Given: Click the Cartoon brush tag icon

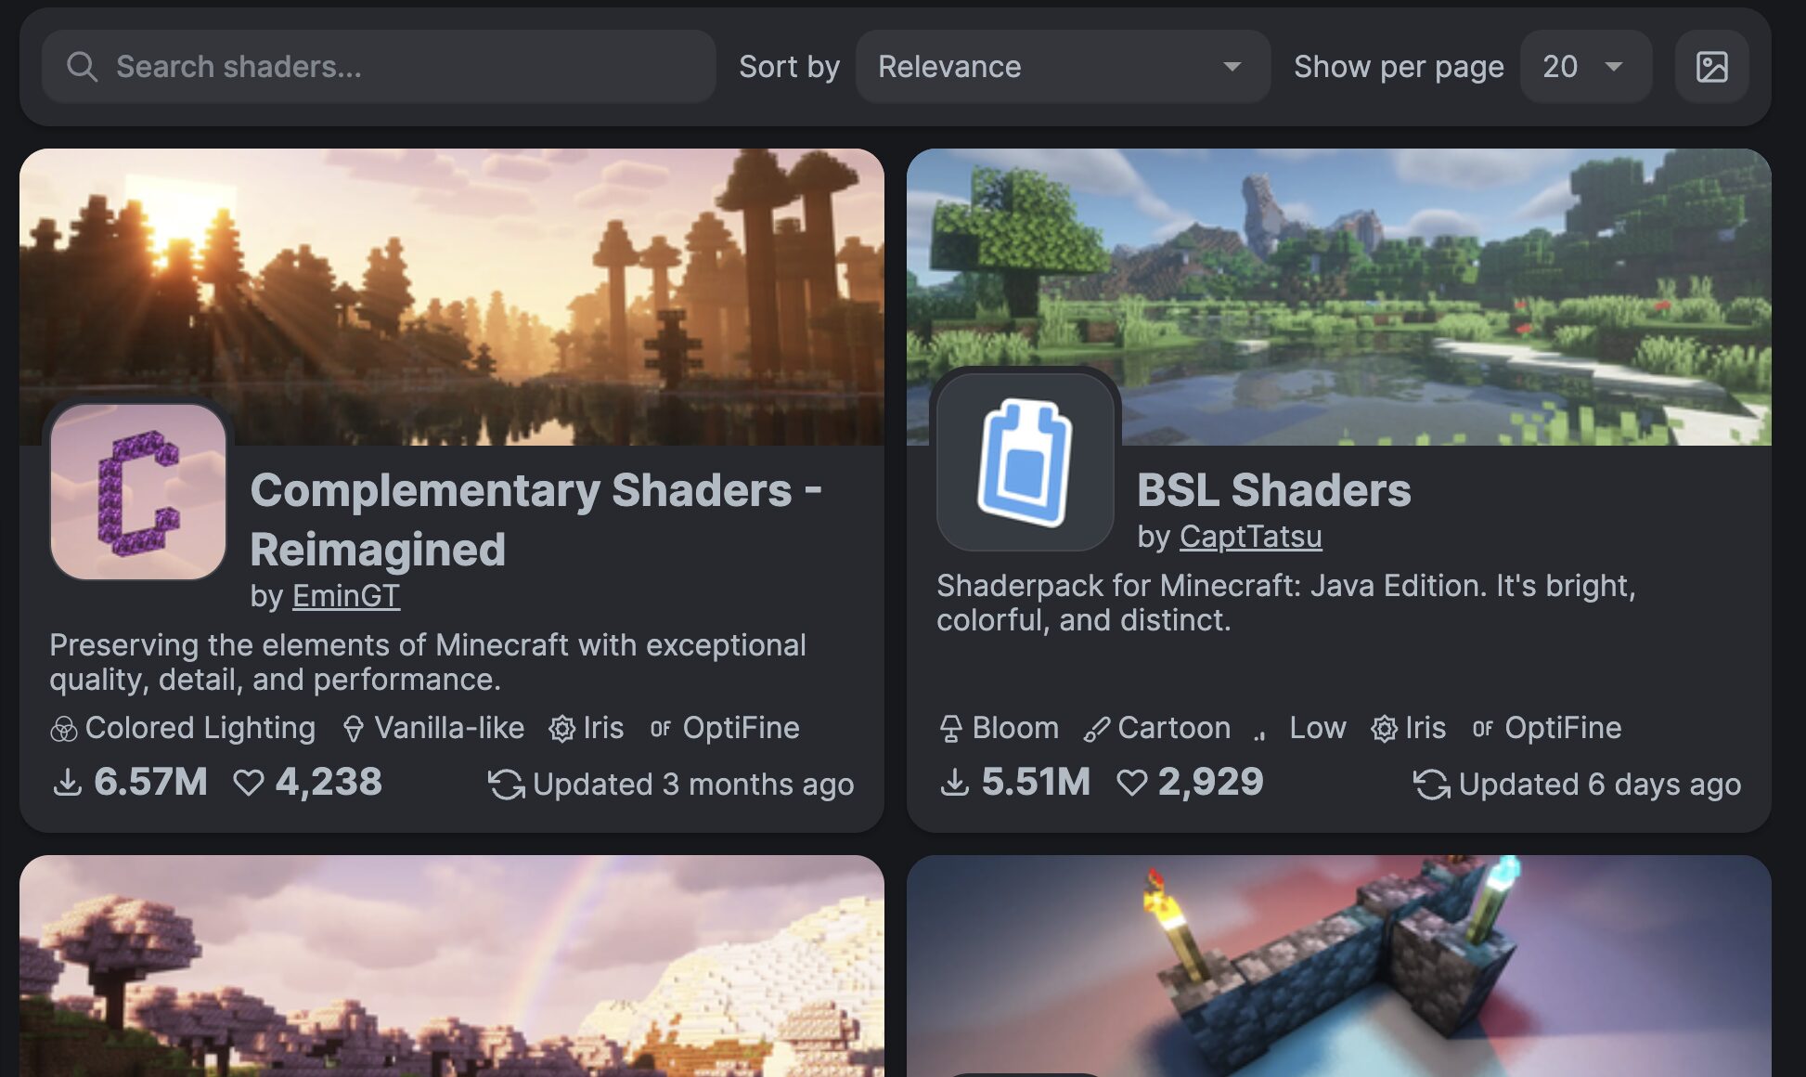Looking at the screenshot, I should click(x=1096, y=730).
